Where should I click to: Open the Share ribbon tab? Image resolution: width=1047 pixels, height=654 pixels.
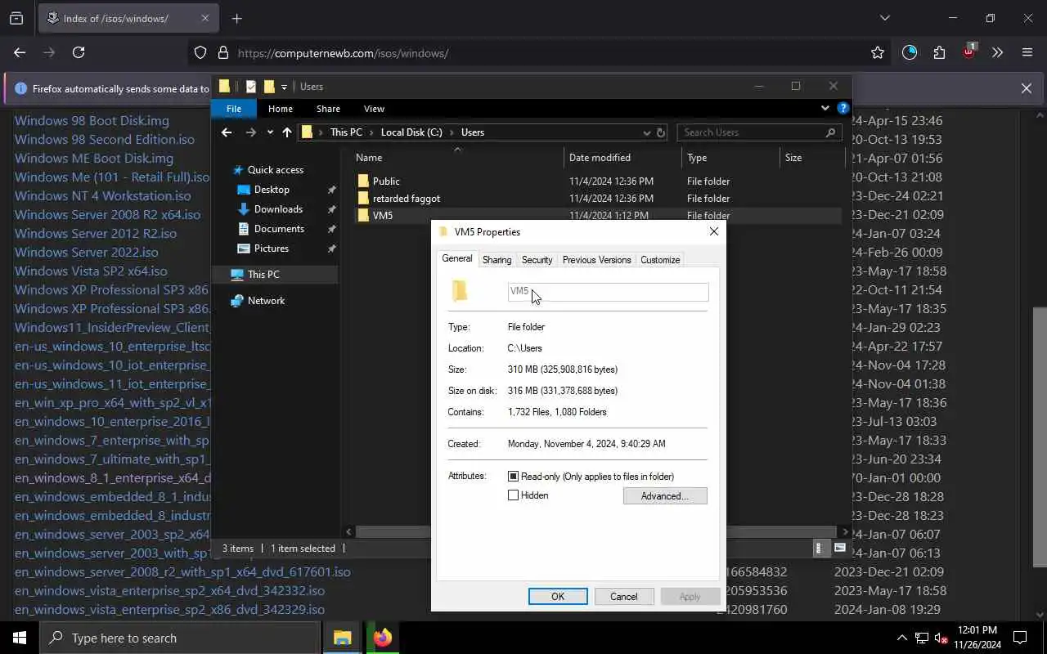point(328,109)
